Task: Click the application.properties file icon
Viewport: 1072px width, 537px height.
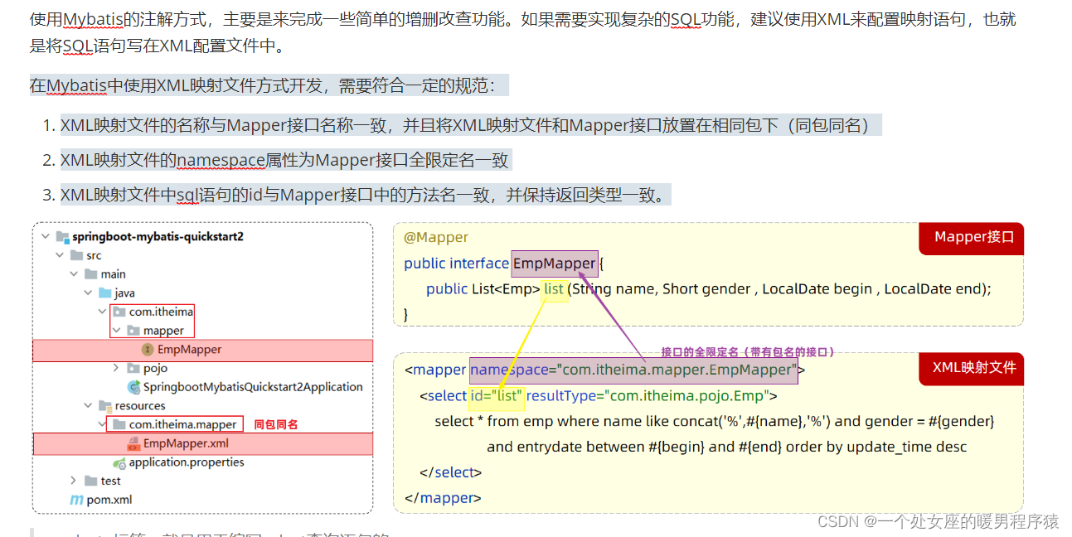Action: tap(119, 462)
